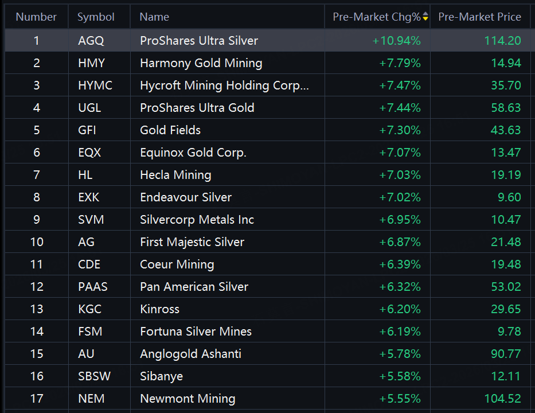Select the Kinross stock row
The width and height of the screenshot is (535, 413).
tap(159, 309)
